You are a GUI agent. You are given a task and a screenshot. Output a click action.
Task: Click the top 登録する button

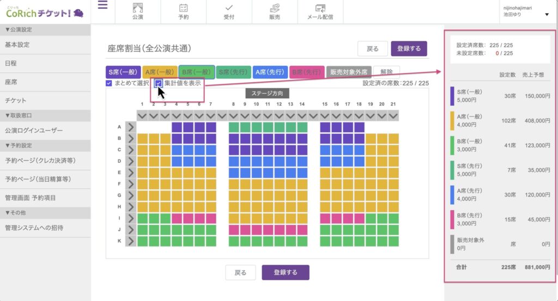coord(409,48)
